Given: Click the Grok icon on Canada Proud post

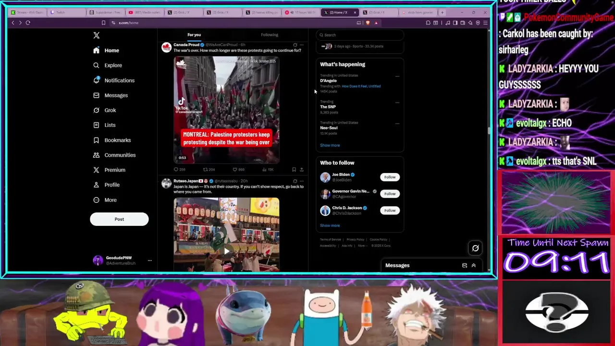Looking at the screenshot, I should tap(295, 45).
